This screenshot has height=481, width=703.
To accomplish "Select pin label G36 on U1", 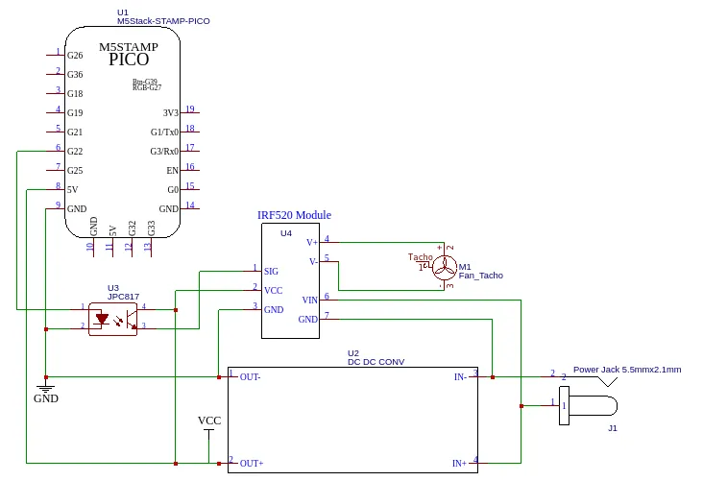I will point(75,75).
